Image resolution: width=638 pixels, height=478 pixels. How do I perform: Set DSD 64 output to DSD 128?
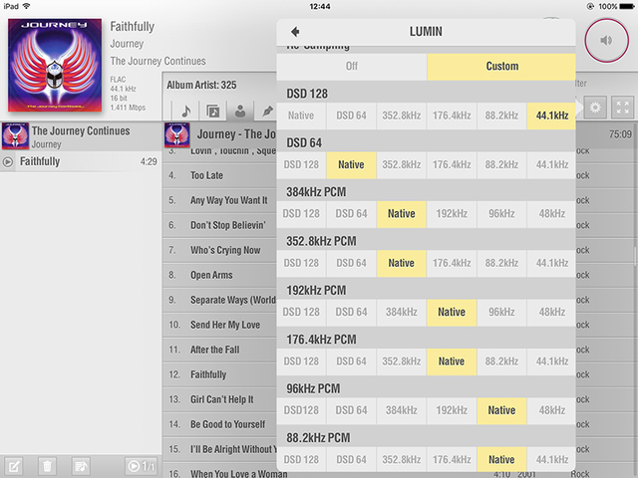click(x=301, y=165)
